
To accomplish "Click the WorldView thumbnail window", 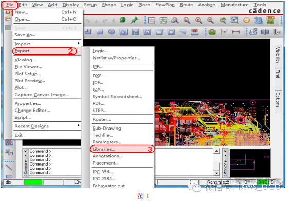I will [250, 163].
